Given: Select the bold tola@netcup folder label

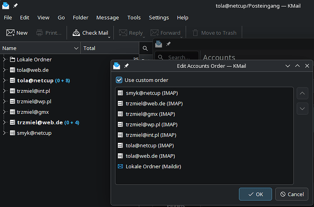Looking at the screenshot, I should pyautogui.click(x=35, y=81).
